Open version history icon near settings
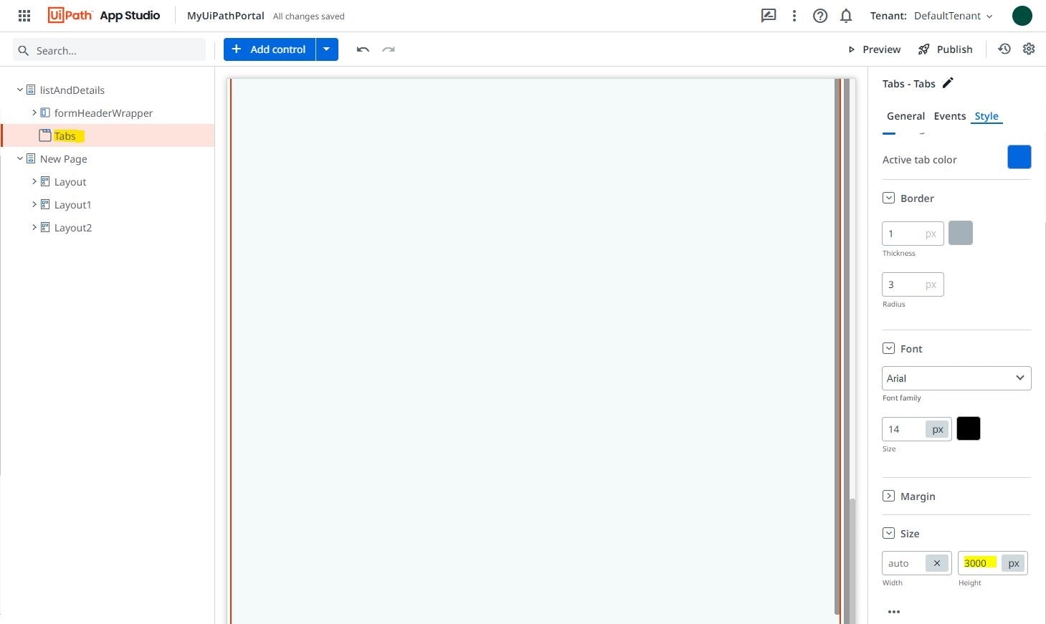 (x=1004, y=49)
